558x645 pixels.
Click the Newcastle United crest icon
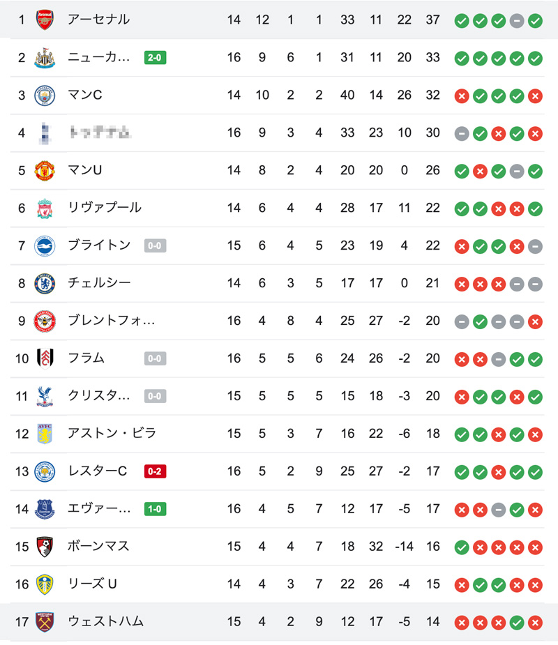tap(45, 58)
